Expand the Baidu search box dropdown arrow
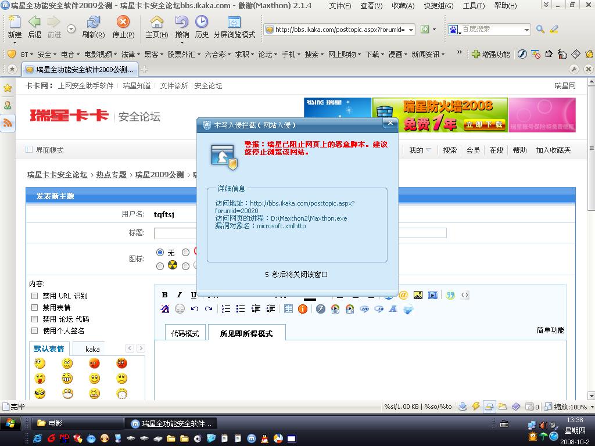 click(526, 30)
